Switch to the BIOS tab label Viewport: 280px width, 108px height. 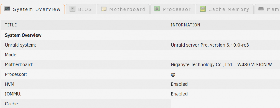click(85, 9)
